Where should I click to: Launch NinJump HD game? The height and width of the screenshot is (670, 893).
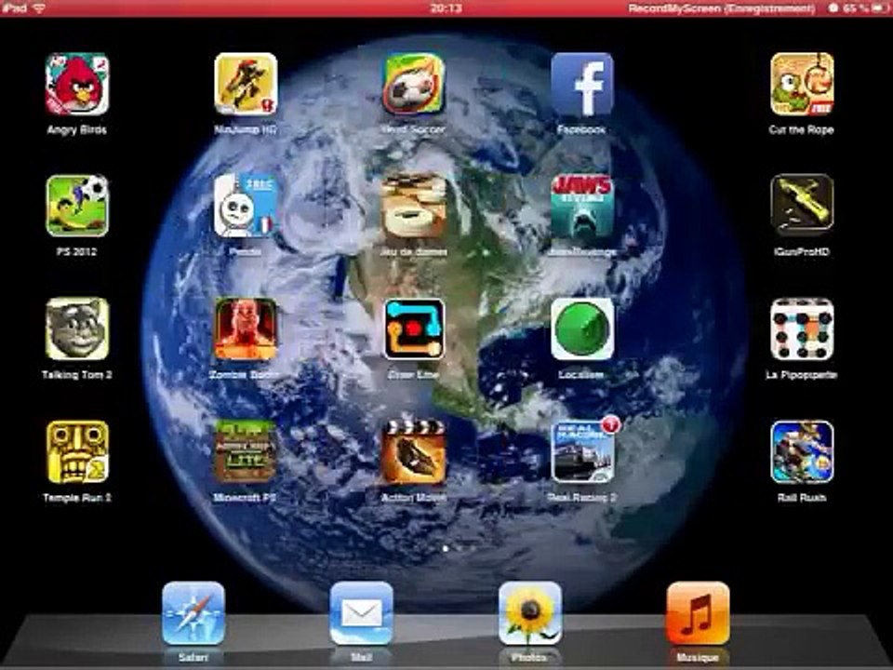pos(246,84)
